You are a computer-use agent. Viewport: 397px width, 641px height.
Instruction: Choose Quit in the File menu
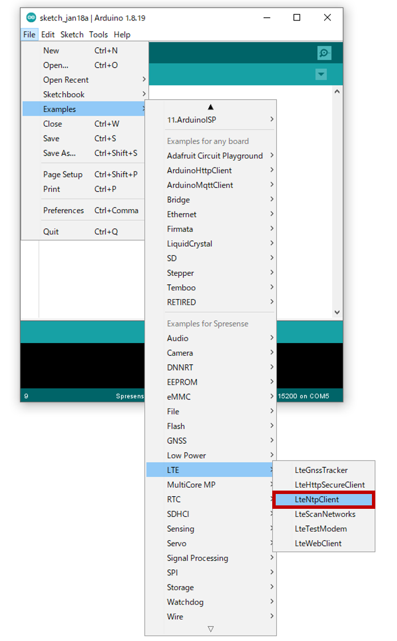pyautogui.click(x=84, y=232)
